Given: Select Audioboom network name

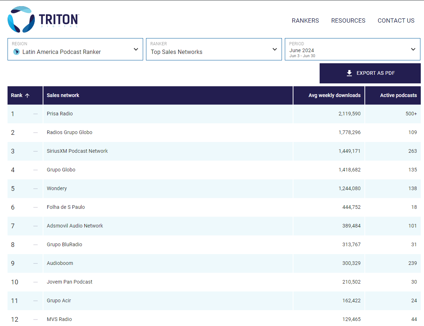Looking at the screenshot, I should (x=60, y=263).
